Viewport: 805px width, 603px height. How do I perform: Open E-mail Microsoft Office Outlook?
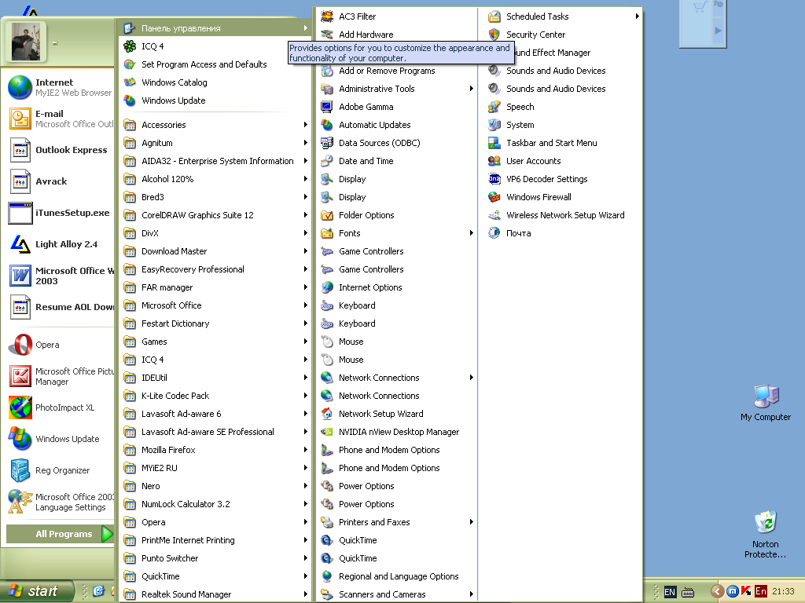pos(60,119)
